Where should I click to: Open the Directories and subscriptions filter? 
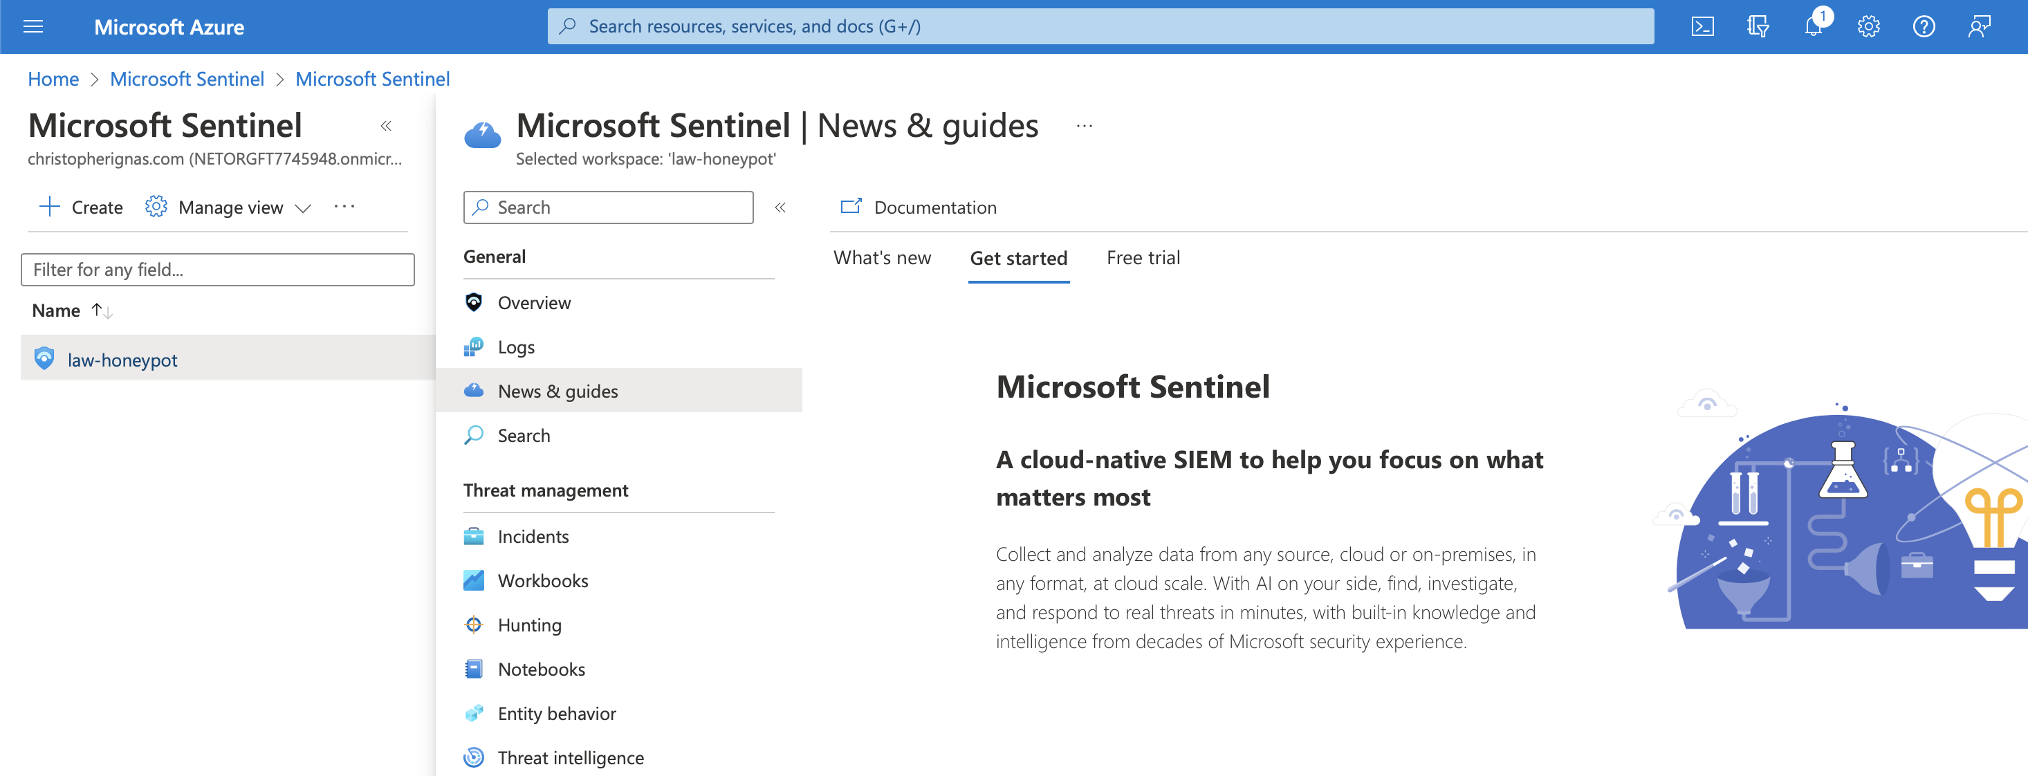[1757, 27]
